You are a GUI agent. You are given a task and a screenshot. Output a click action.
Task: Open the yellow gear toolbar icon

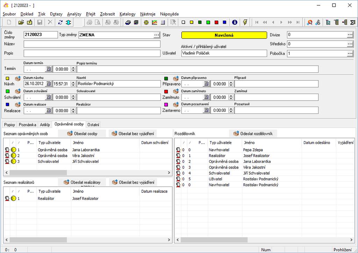pos(146,22)
